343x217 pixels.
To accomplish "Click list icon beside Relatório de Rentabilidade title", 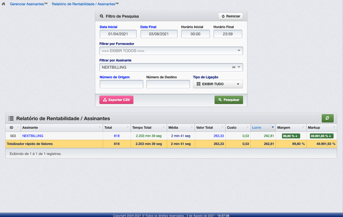I will [11, 119].
